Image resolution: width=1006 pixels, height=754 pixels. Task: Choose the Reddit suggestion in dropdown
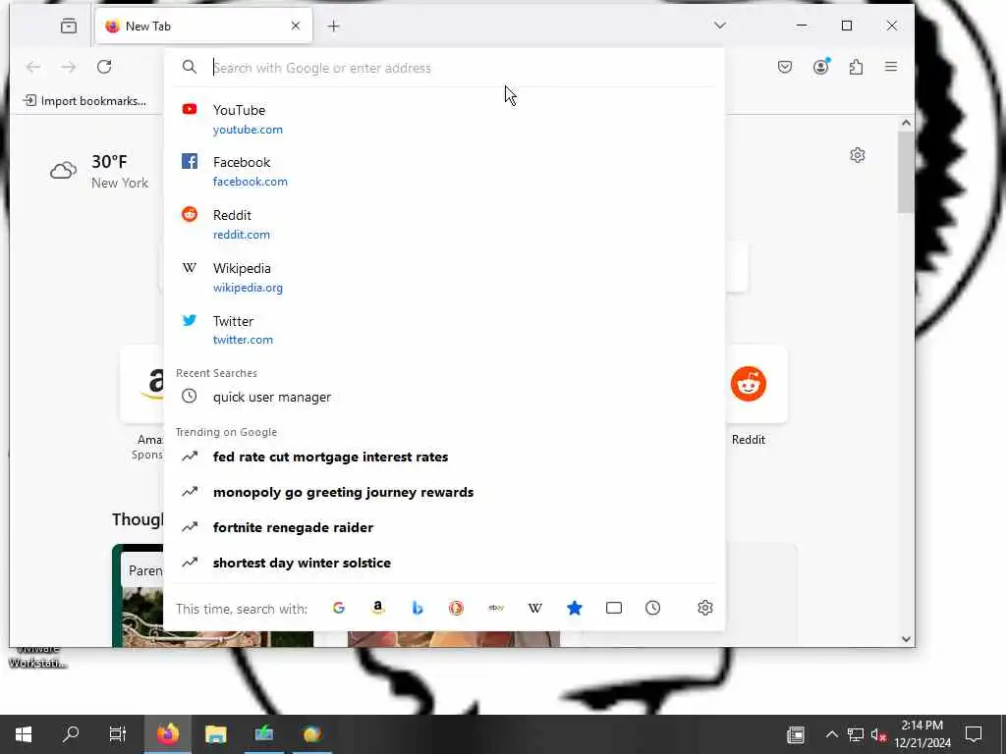tap(444, 225)
